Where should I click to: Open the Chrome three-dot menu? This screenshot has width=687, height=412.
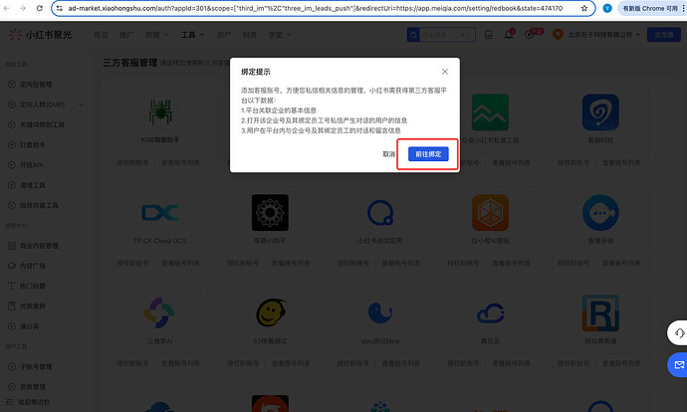coord(683,8)
